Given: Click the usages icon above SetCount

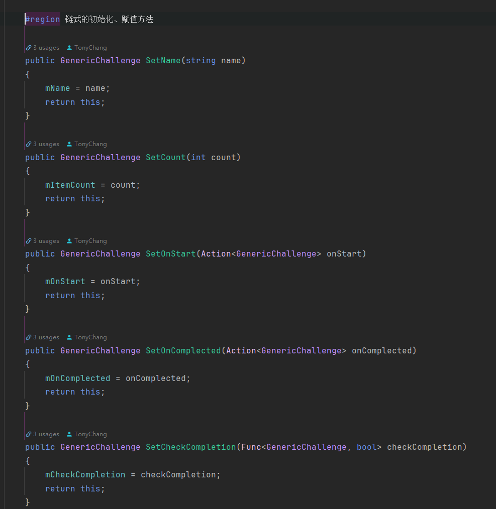Looking at the screenshot, I should (28, 144).
